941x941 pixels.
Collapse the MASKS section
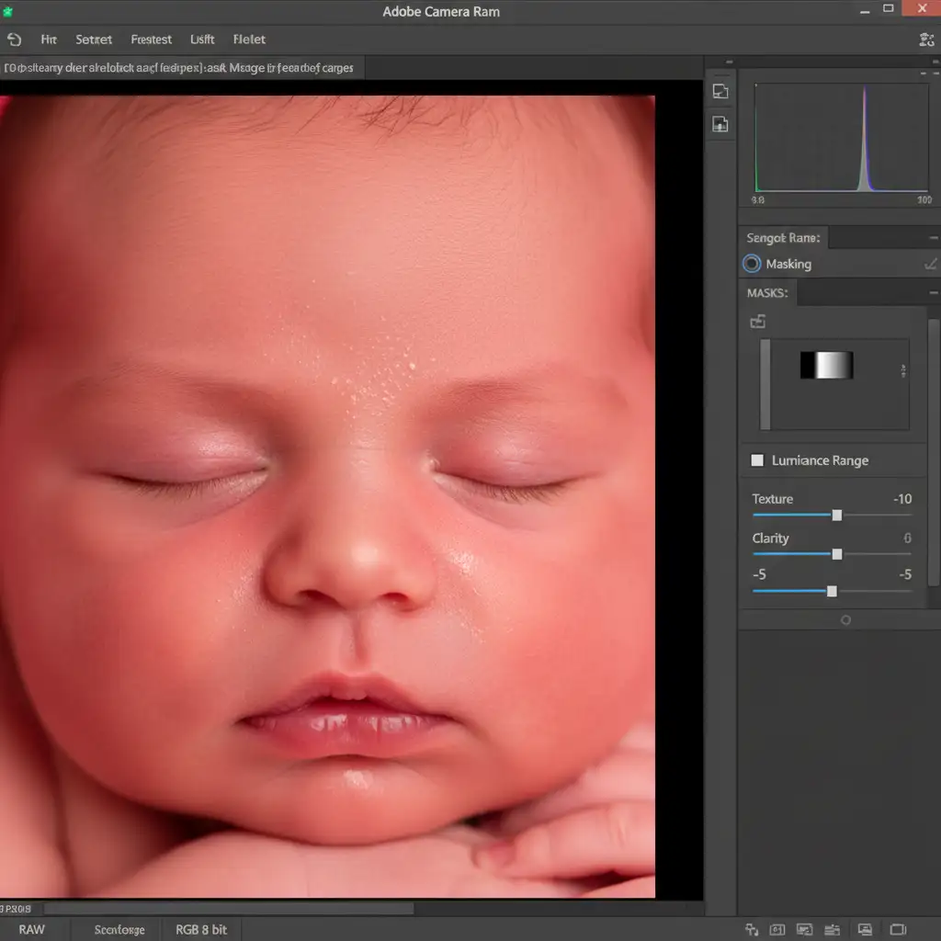[933, 293]
